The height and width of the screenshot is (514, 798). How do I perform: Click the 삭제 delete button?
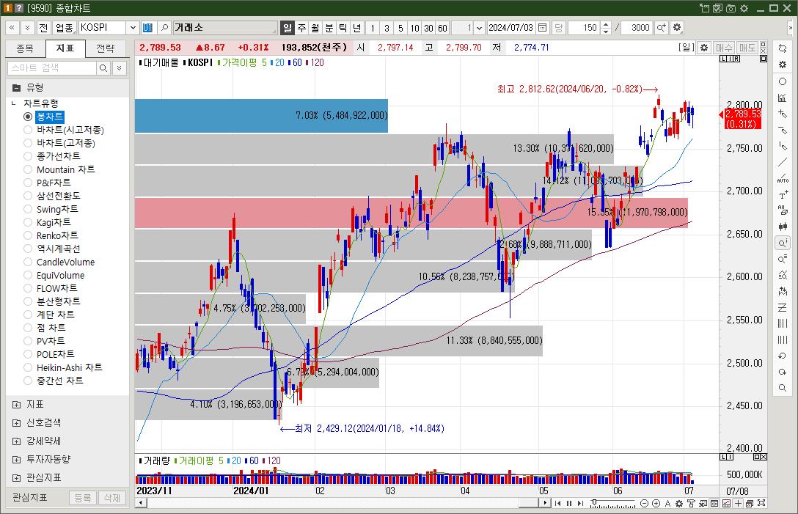[112, 498]
